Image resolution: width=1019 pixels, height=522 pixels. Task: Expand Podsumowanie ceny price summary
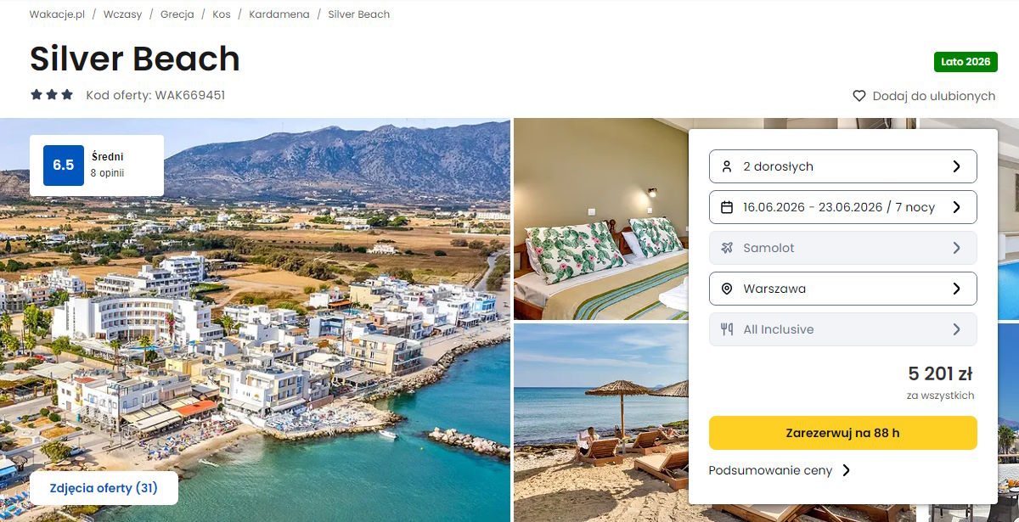(x=779, y=470)
